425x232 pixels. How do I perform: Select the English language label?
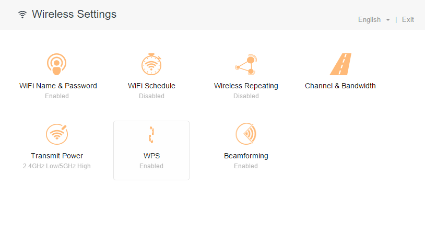pos(369,19)
